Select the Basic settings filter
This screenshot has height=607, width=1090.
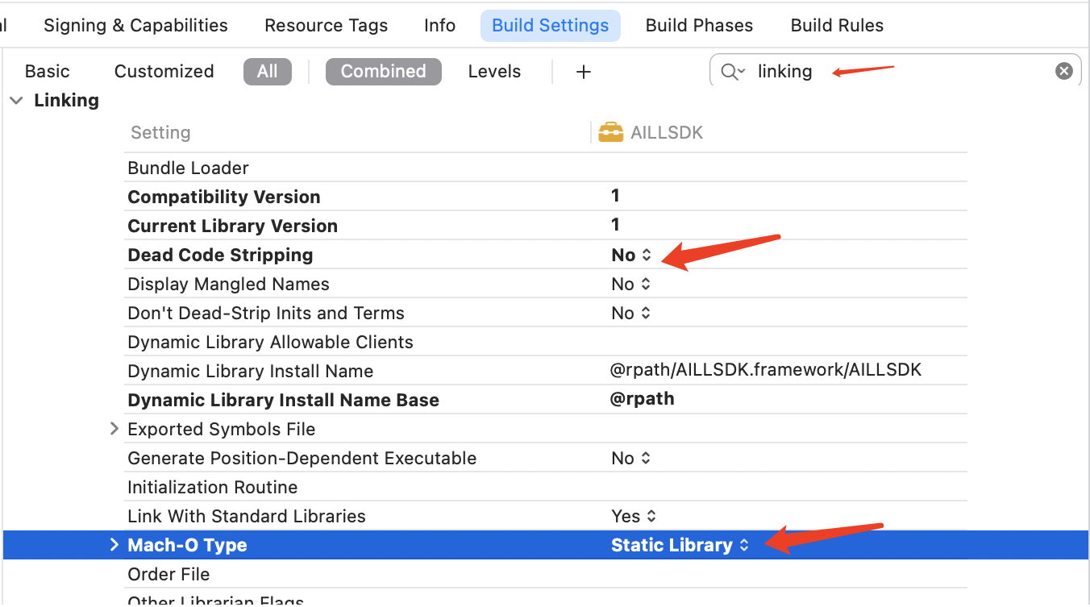(47, 71)
